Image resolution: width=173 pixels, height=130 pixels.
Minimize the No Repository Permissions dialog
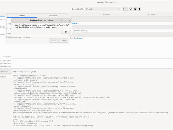(x=62, y=20)
